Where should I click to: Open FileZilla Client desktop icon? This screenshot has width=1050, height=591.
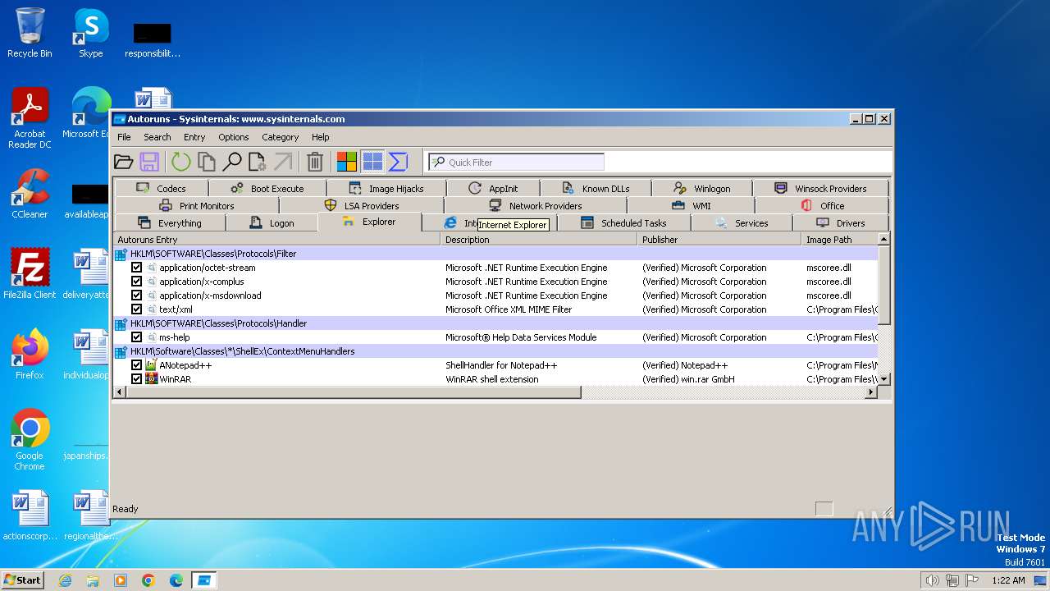(x=30, y=274)
